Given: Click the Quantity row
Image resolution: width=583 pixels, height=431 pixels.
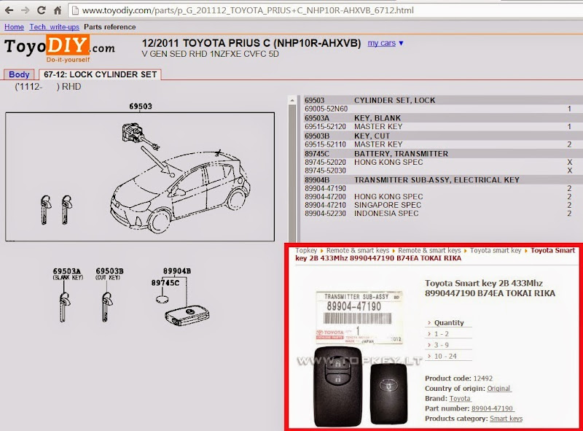Looking at the screenshot, I should coord(449,322).
